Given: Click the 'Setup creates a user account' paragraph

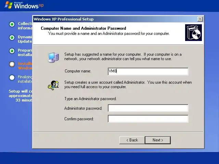Looking at the screenshot, I should tap(128, 84).
